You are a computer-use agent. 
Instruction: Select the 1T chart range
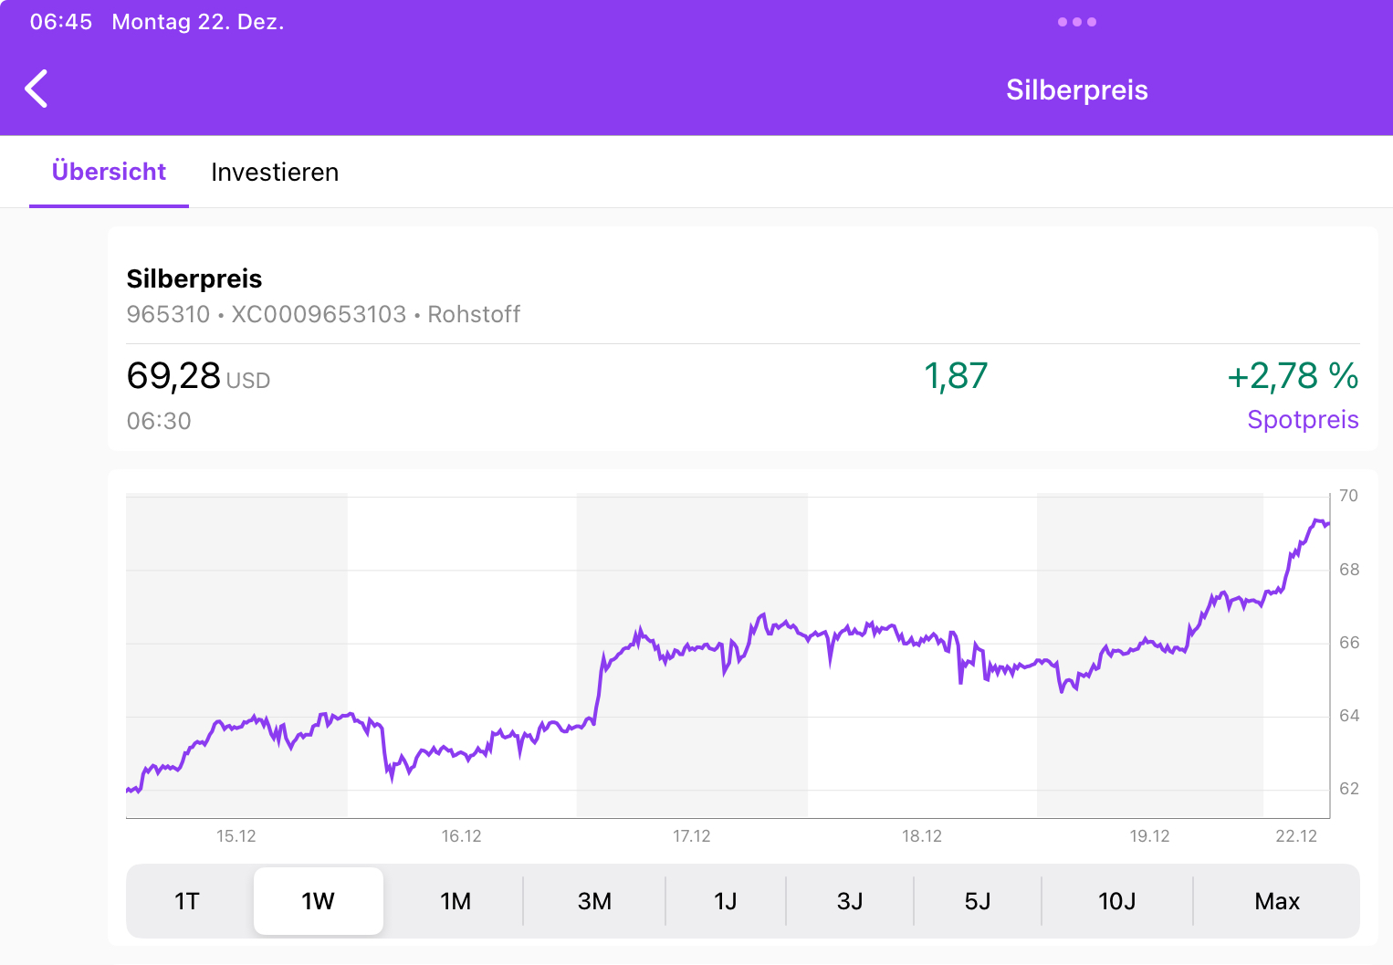click(x=187, y=901)
